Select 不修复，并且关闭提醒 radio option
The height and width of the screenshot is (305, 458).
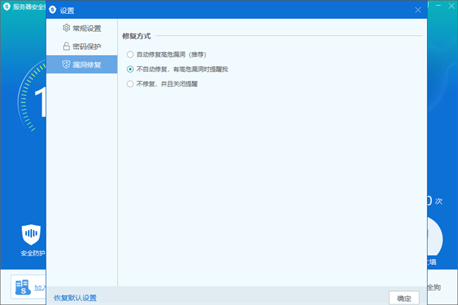pos(130,84)
